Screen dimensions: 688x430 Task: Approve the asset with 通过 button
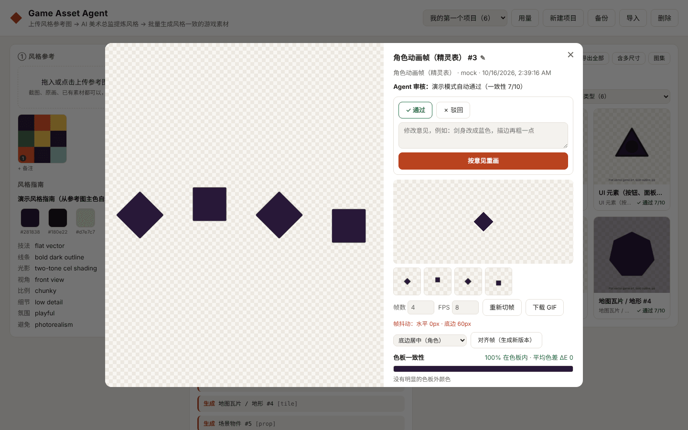415,110
